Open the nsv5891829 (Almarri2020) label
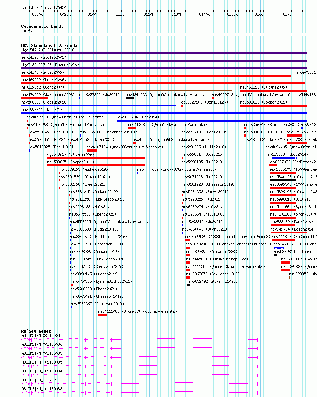 84,177
